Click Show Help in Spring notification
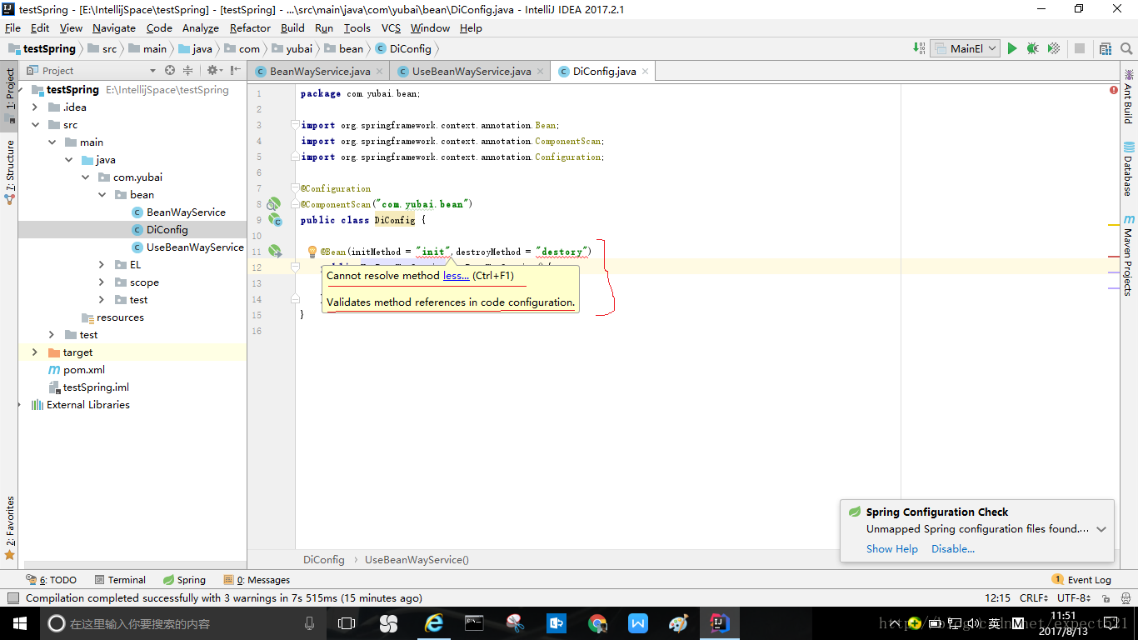Viewport: 1138px width, 640px height. pos(891,548)
